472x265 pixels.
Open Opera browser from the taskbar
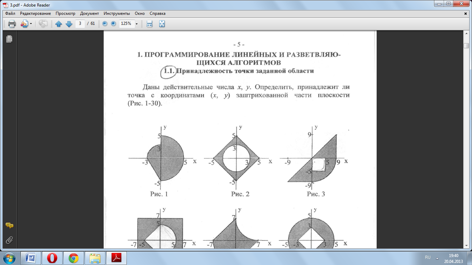click(52, 258)
